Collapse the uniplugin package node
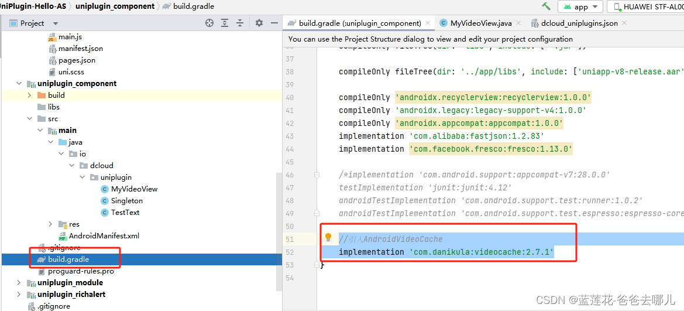Screen dimensions: 684x311 (x=82, y=177)
